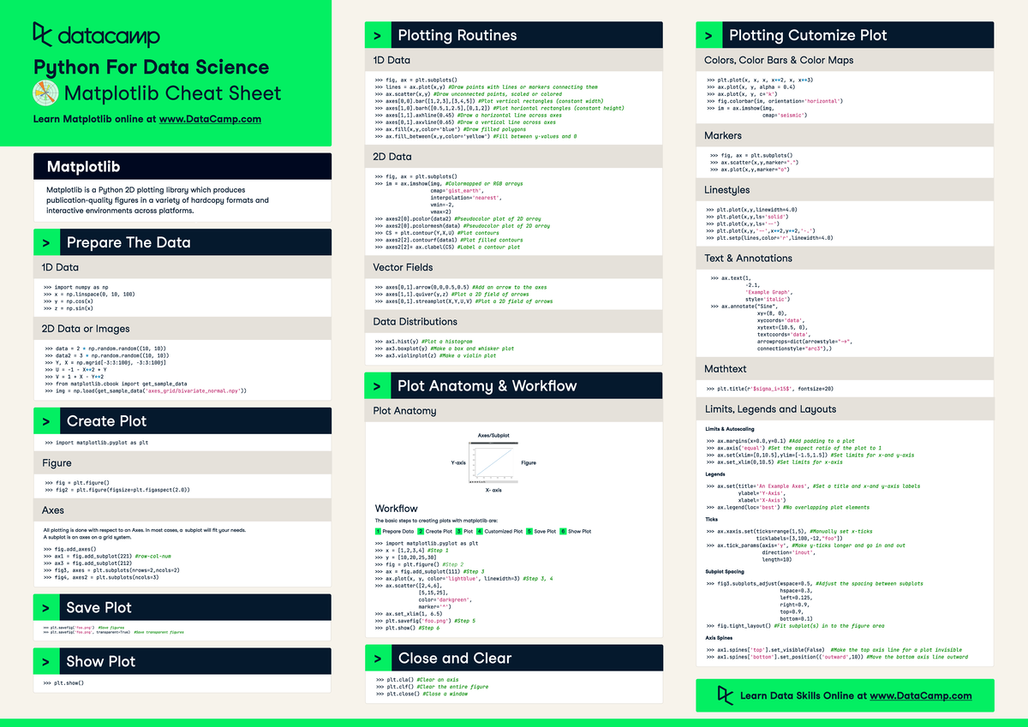Click the green step 1 Prepare Data badge
The image size is (1028, 727).
click(x=378, y=531)
